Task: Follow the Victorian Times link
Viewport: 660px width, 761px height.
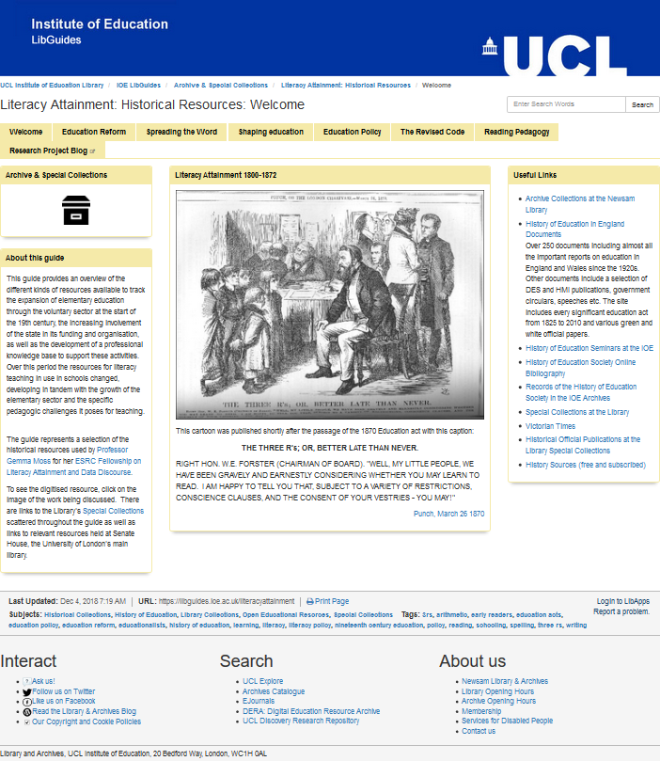Action: point(552,425)
